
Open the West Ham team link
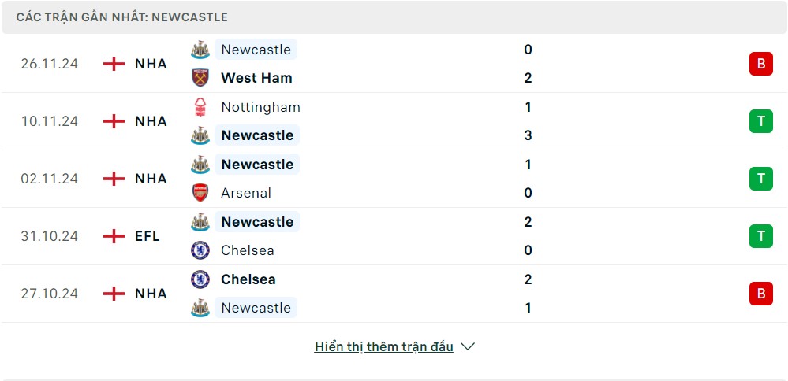click(256, 78)
